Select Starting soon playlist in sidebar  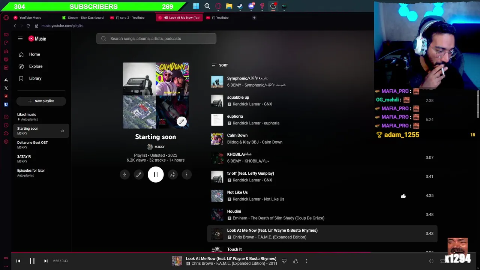[x=41, y=130]
